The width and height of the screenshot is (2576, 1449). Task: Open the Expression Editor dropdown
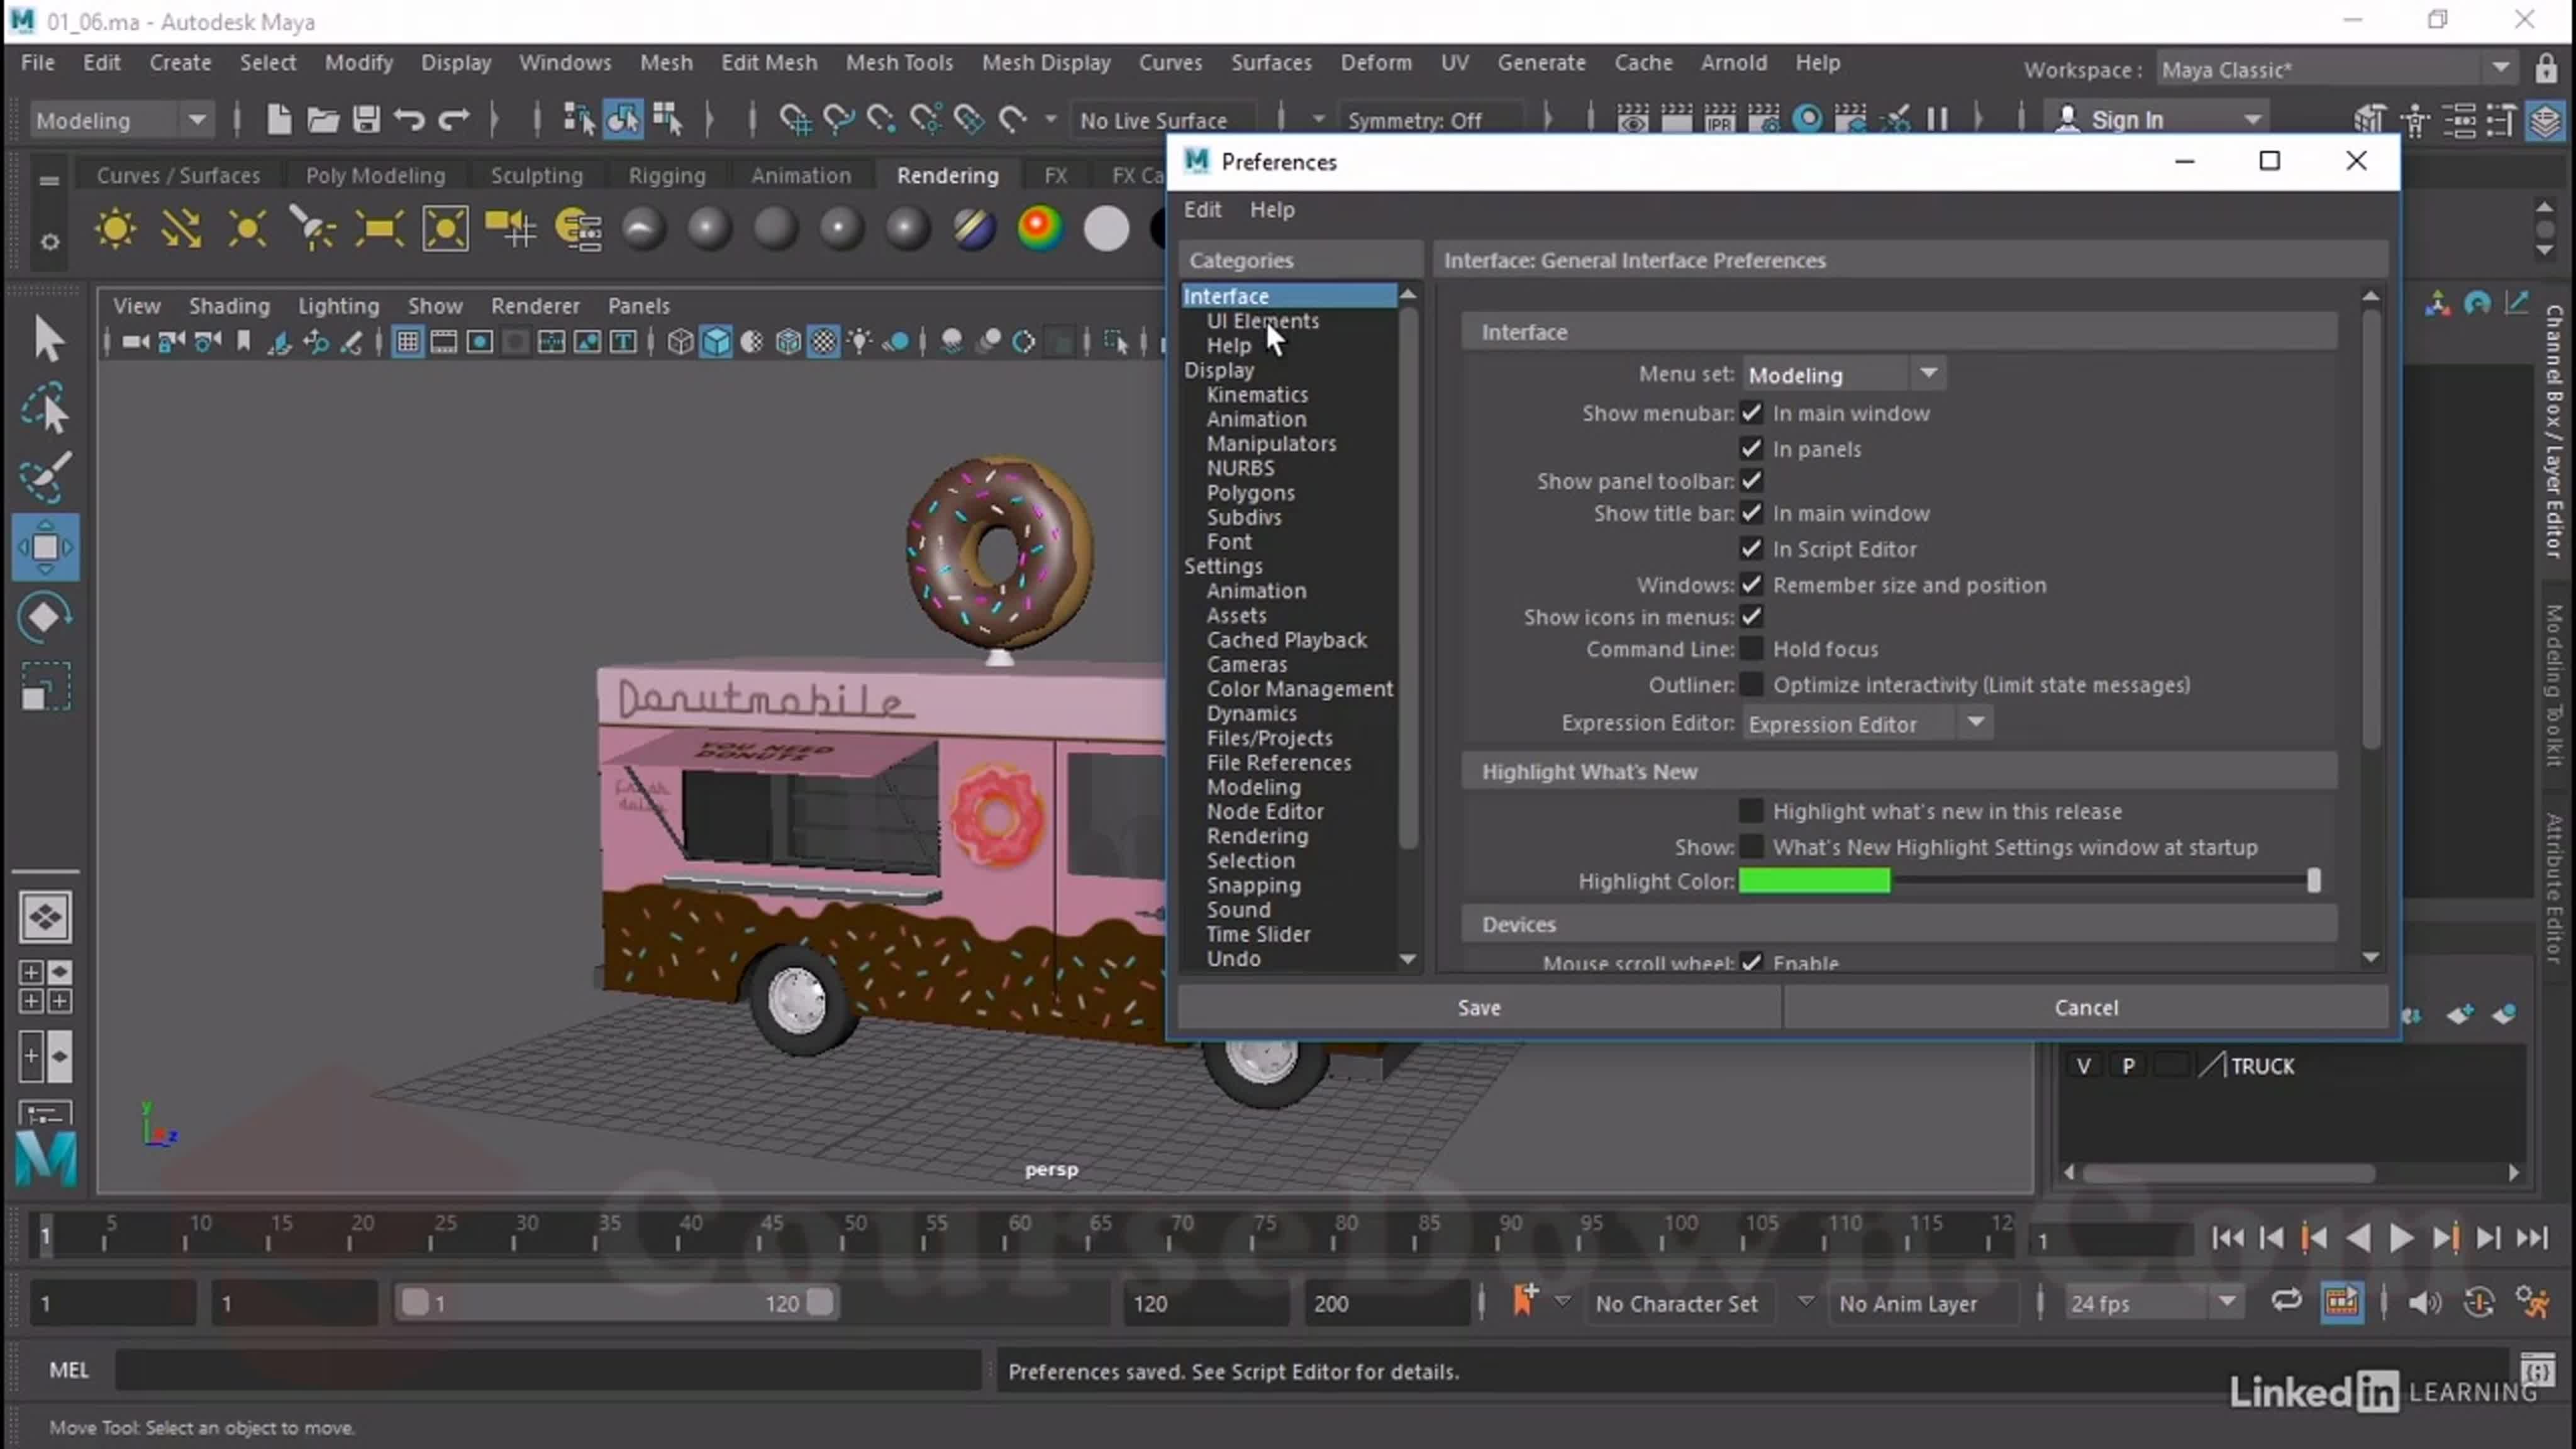(1867, 723)
